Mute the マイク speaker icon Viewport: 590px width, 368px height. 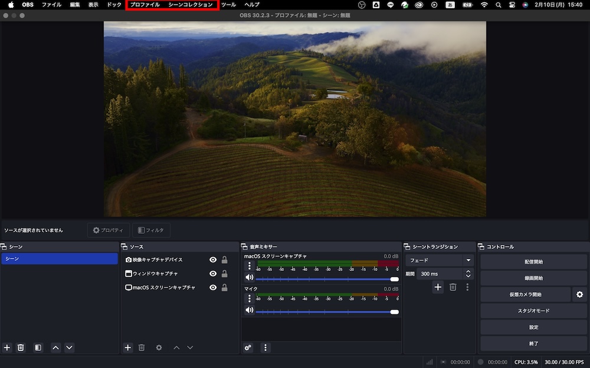click(x=249, y=310)
